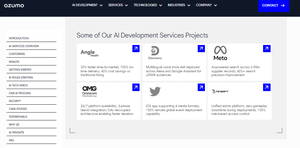Go to homepage via azumo logo
The height and width of the screenshot is (148, 300).
(x=14, y=5)
